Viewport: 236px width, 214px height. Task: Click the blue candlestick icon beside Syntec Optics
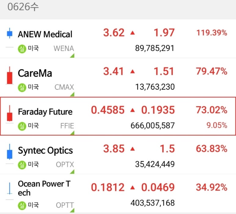point(10,152)
